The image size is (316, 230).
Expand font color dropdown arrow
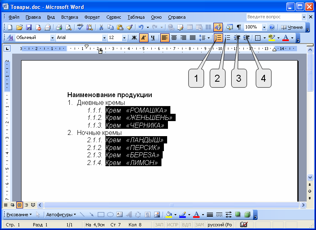click(x=292, y=38)
